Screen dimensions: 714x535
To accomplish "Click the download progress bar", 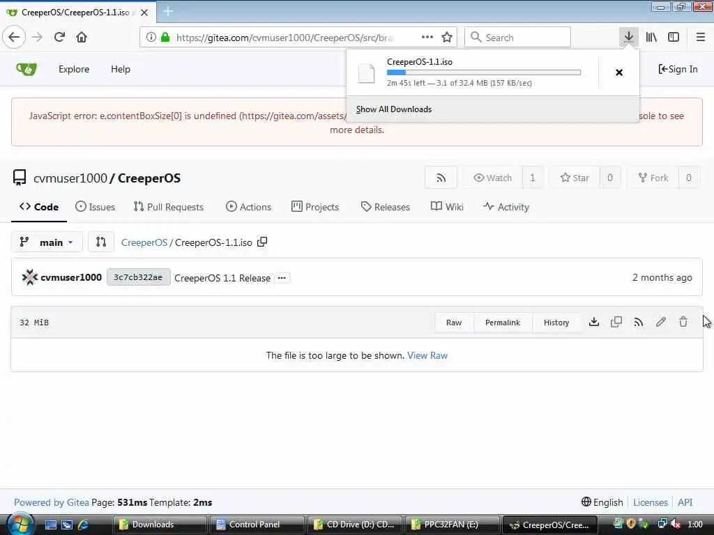I will coord(484,72).
